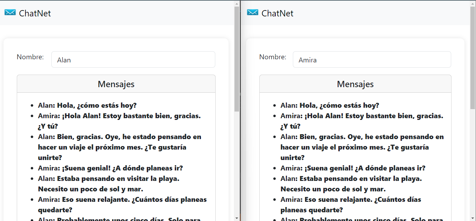Click the bullet next to Alan's first message

[33, 106]
